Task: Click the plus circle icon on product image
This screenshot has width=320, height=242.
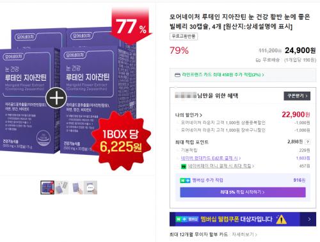Action: pyautogui.click(x=56, y=98)
